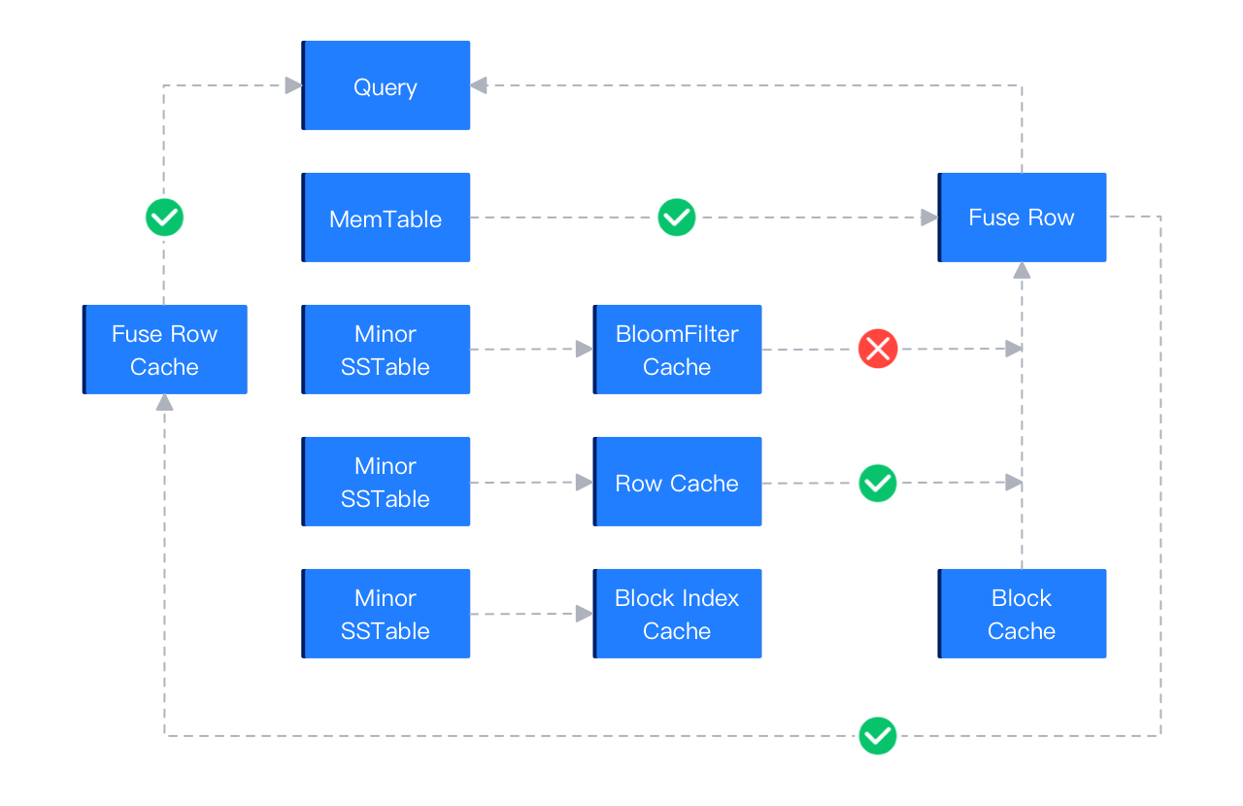Click the arrowhead pointing up into Fuse Row Cache
This screenshot has height=806, width=1243.
pos(164,402)
